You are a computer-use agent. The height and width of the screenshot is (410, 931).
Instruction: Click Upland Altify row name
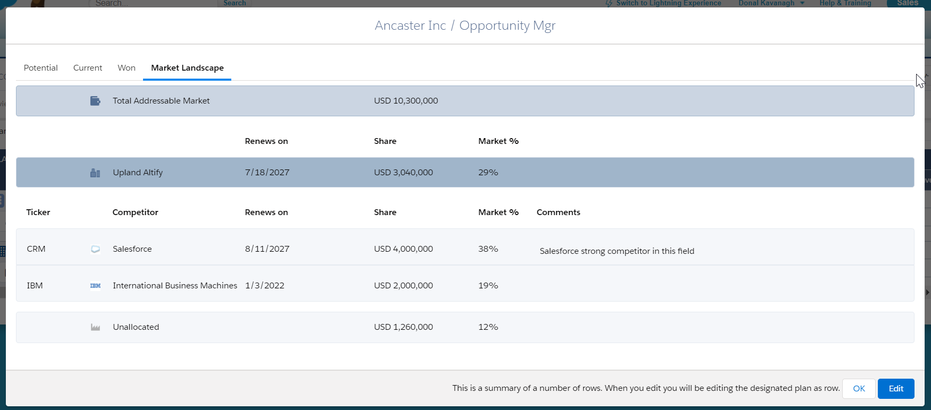pos(138,173)
